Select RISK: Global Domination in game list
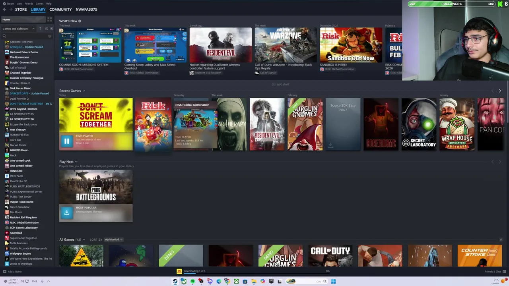Image resolution: width=509 pixels, height=286 pixels. (x=24, y=222)
